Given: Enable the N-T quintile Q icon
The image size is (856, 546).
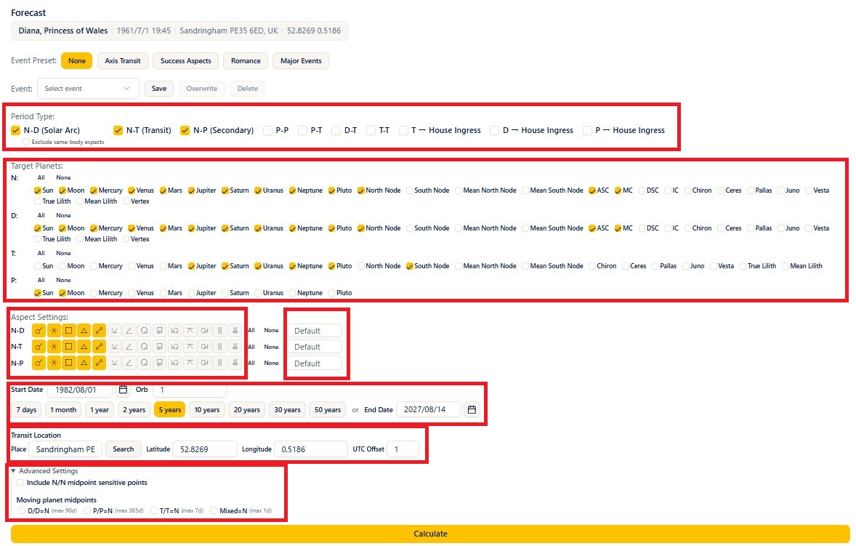Looking at the screenshot, I should click(144, 347).
